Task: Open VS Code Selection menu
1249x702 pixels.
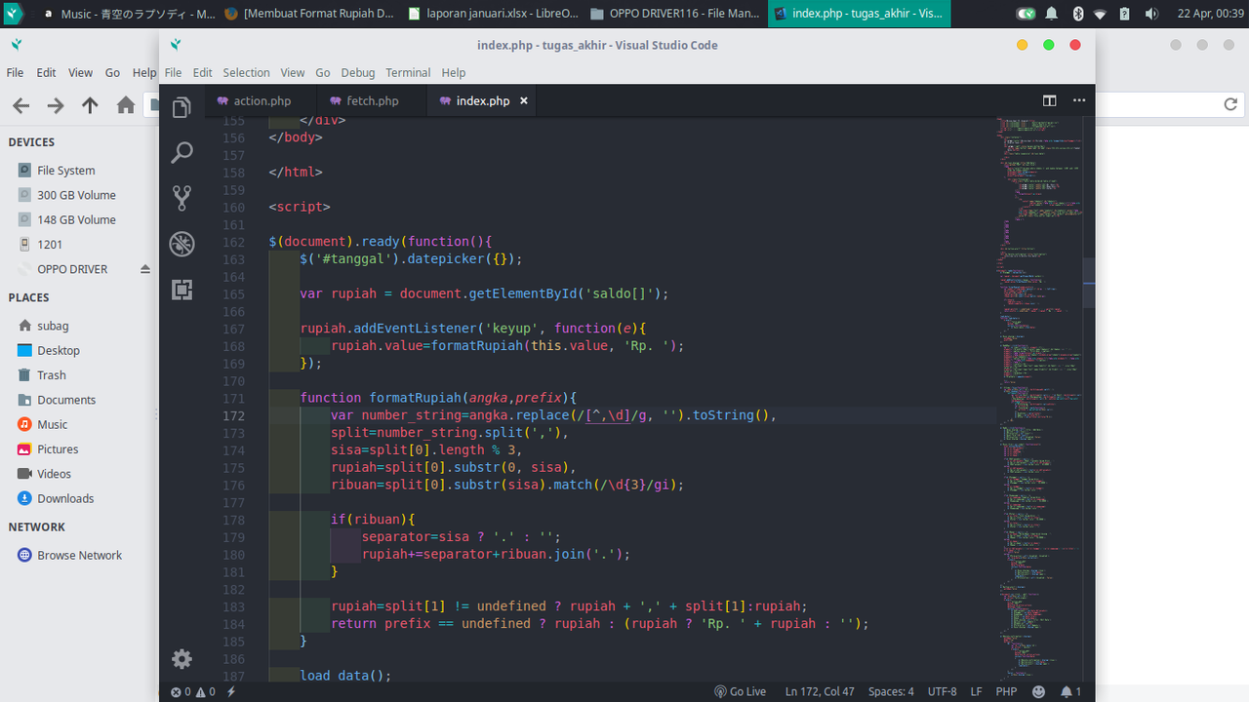Action: click(246, 72)
